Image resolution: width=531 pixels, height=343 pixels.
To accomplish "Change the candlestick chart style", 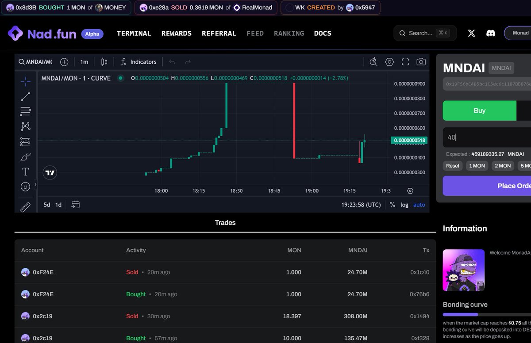I will pyautogui.click(x=104, y=62).
